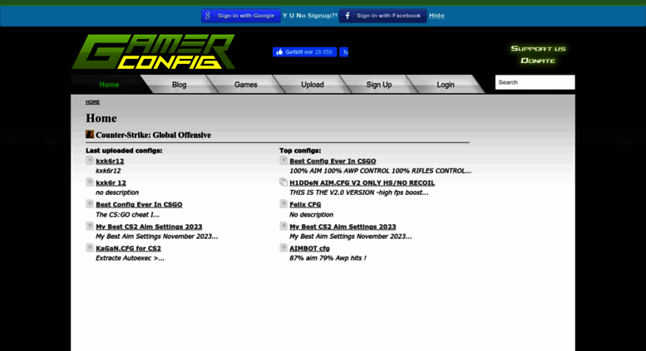Open last uploaded config kxk6r12
The width and height of the screenshot is (646, 351).
pyautogui.click(x=110, y=161)
